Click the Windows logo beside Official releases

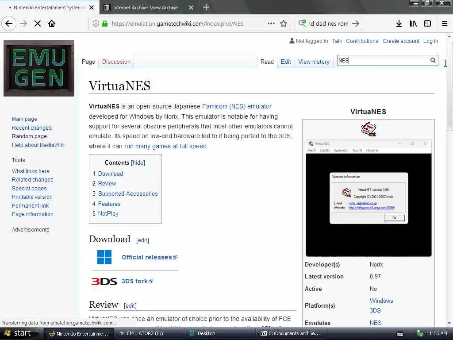tap(104, 257)
